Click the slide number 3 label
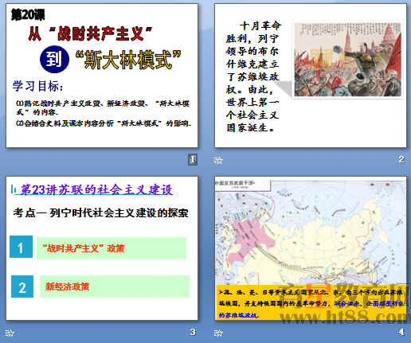411x343 pixels. tap(193, 332)
